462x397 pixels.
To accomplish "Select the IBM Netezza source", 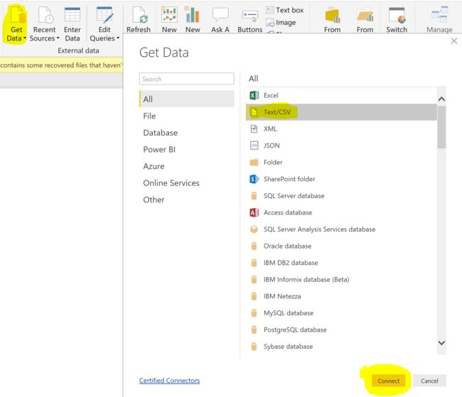I will (x=341, y=296).
